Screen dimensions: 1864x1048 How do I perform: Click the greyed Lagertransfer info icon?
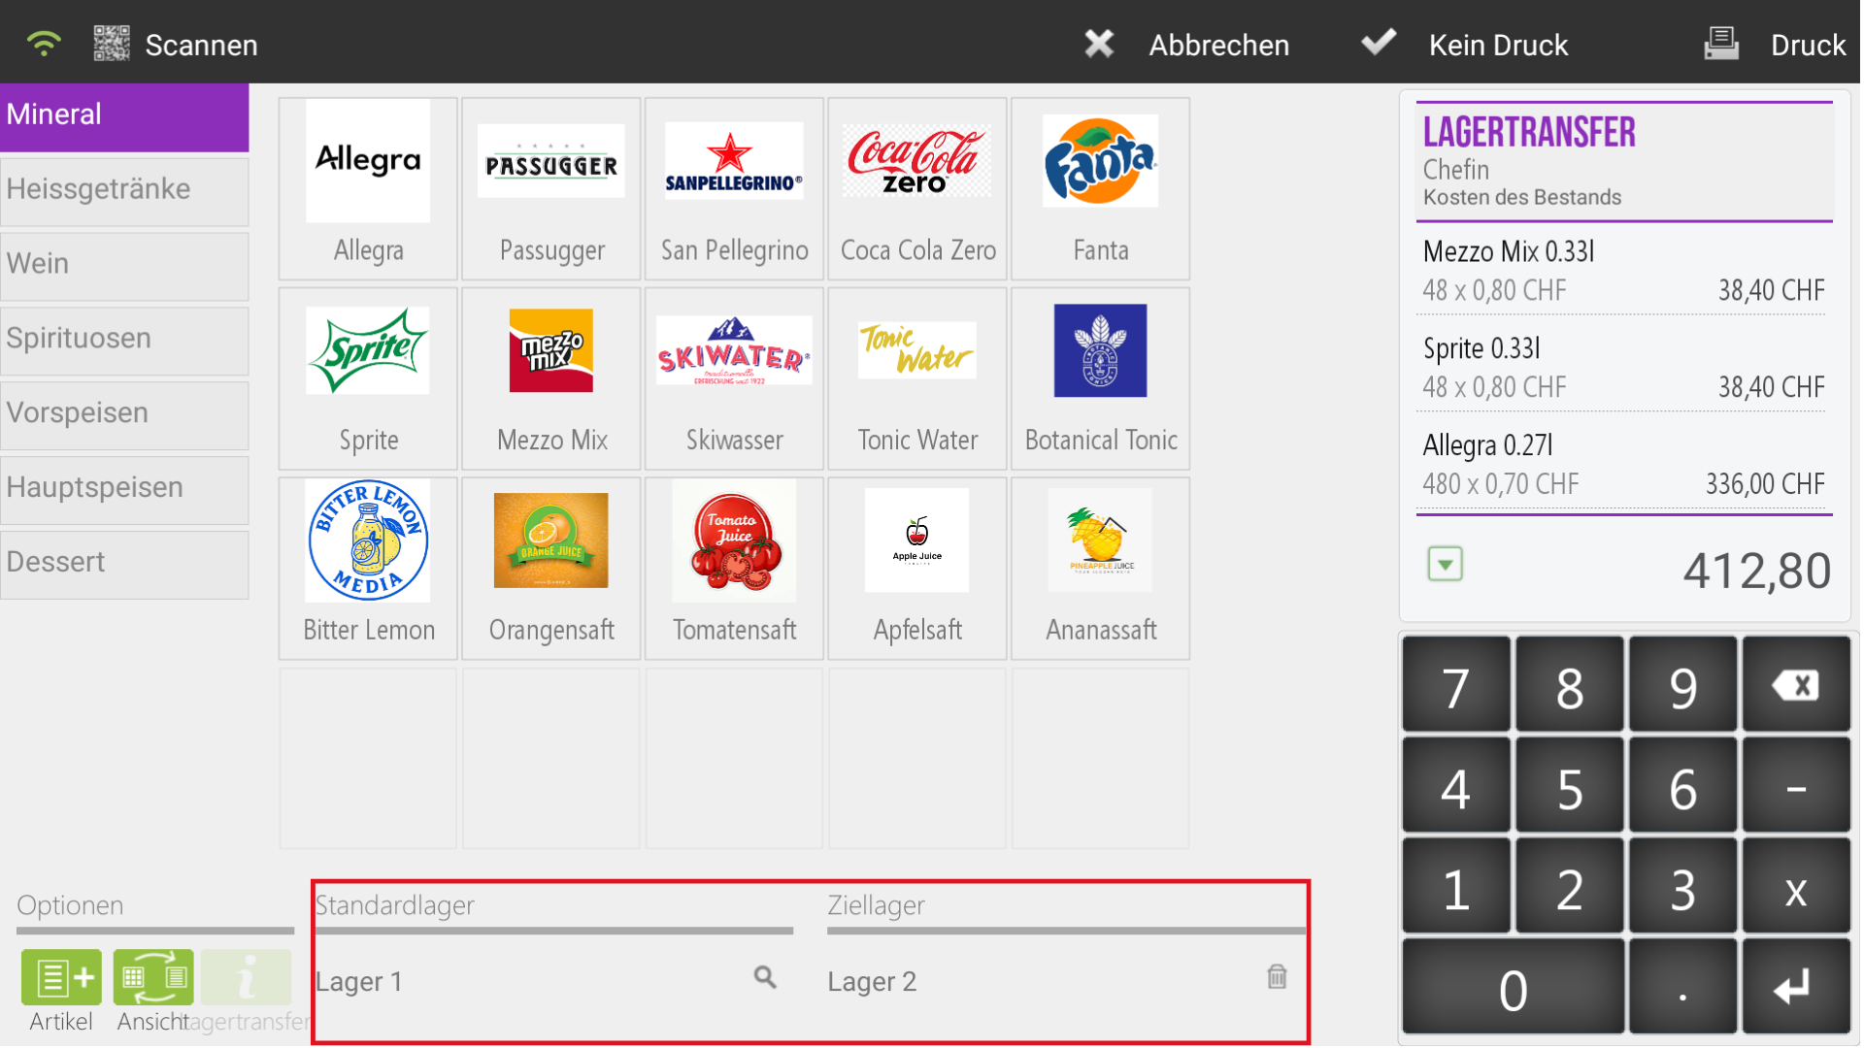(x=246, y=977)
